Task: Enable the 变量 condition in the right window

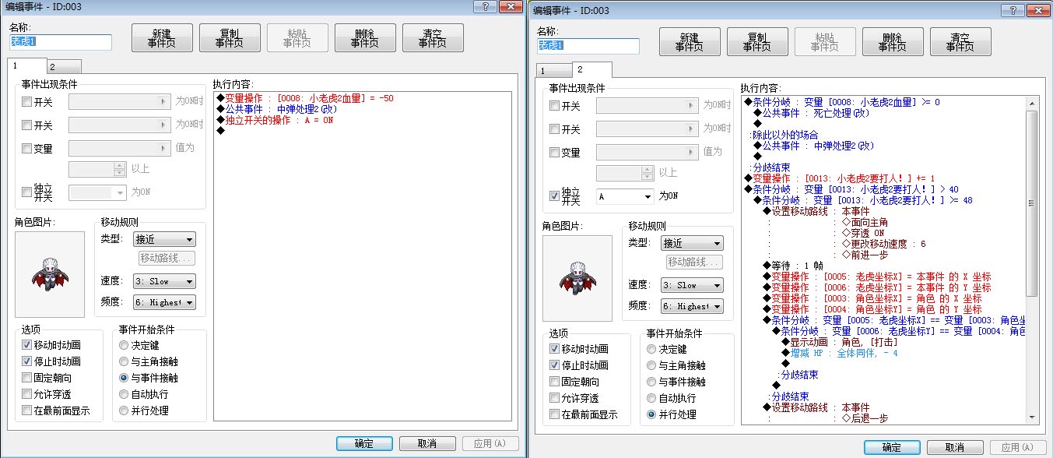Action: click(555, 152)
